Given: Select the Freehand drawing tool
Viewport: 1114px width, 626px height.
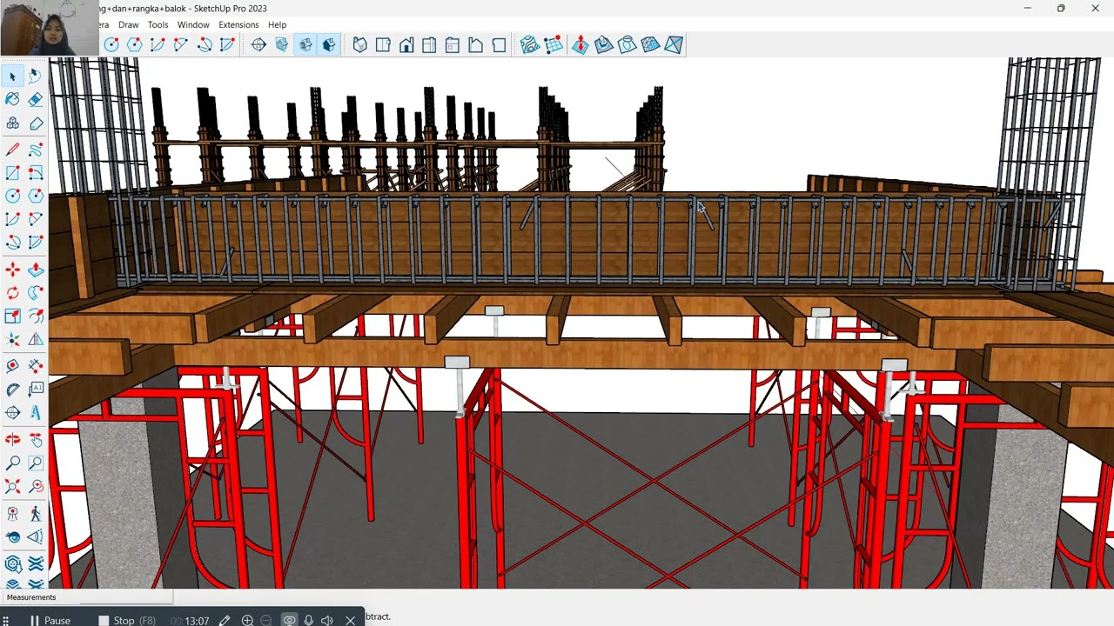Looking at the screenshot, I should coord(36,150).
